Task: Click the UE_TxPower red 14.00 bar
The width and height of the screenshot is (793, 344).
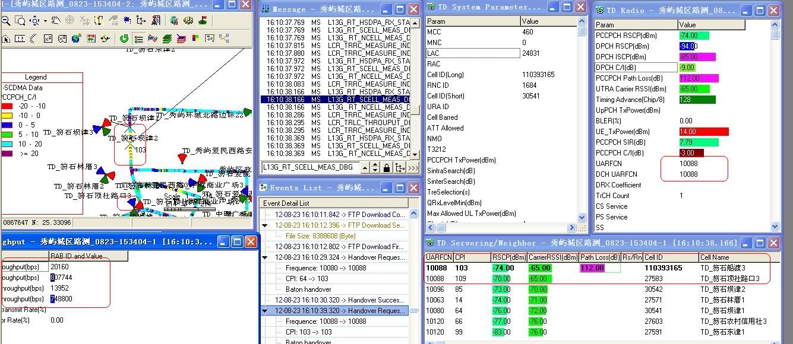Action: coord(703,132)
